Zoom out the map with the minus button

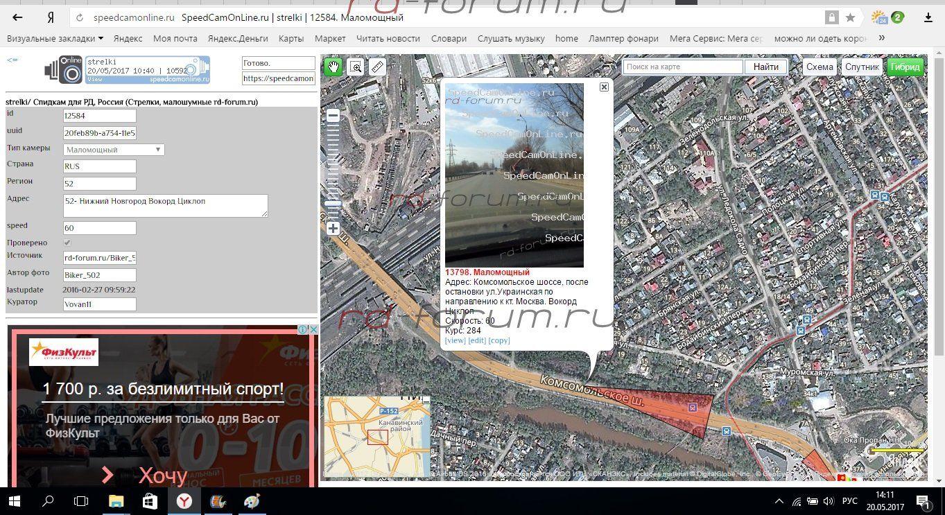333,116
